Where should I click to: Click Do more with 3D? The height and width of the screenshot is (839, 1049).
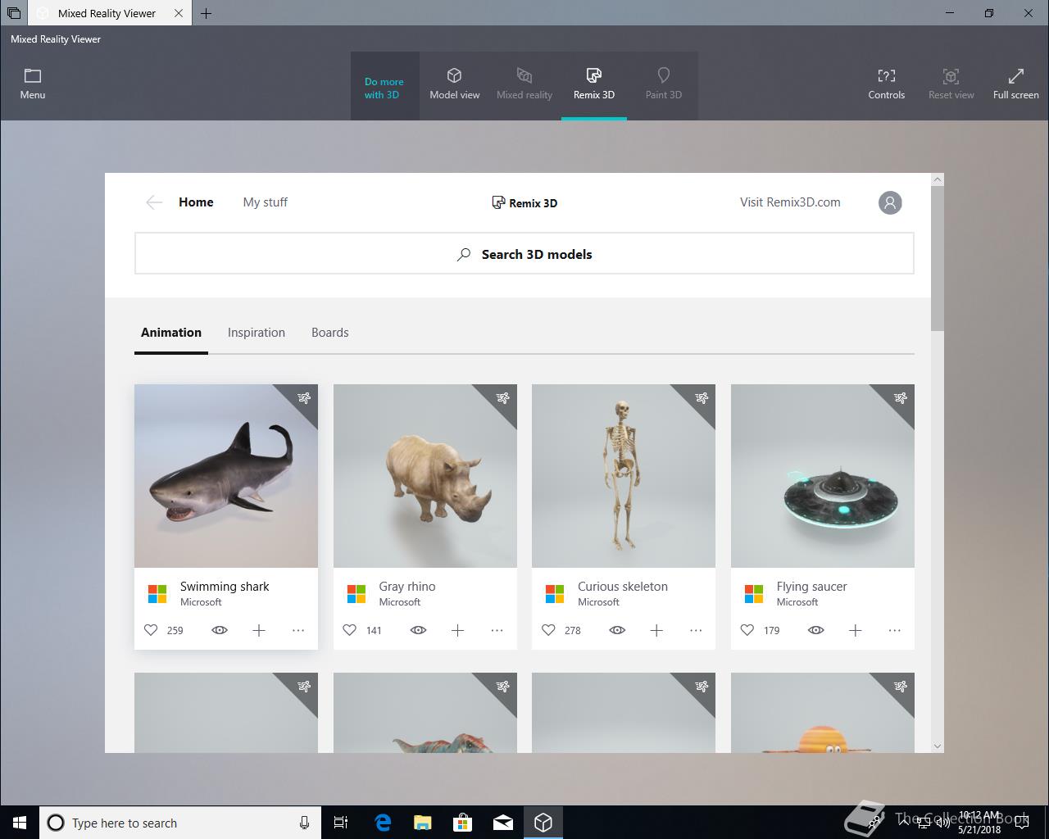(384, 88)
